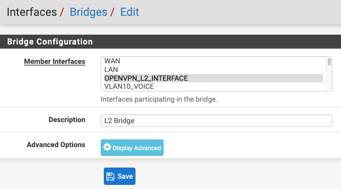The height and width of the screenshot is (189, 341).
Task: Choose VLAN10_VOICE in the interfaces list
Action: click(x=214, y=87)
